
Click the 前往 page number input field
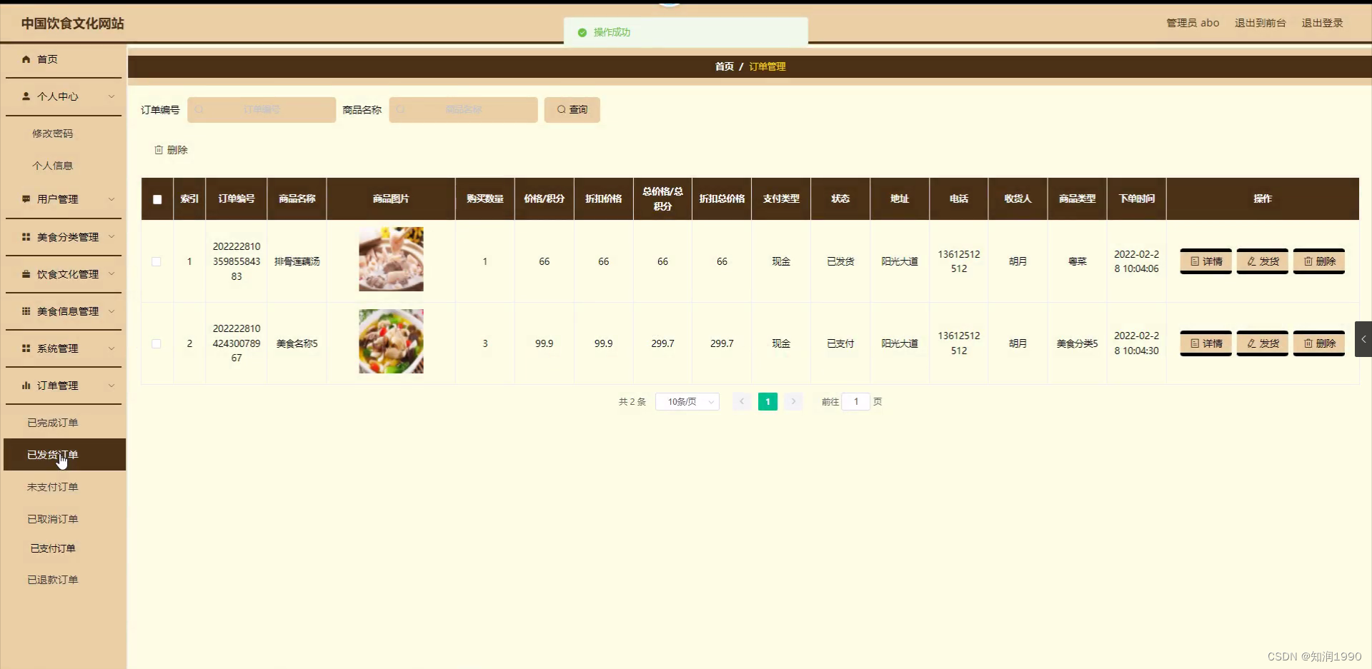(855, 401)
